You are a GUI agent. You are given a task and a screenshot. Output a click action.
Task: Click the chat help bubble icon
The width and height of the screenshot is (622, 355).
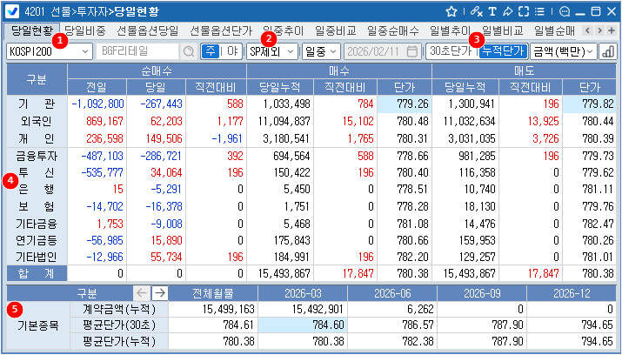(564, 11)
